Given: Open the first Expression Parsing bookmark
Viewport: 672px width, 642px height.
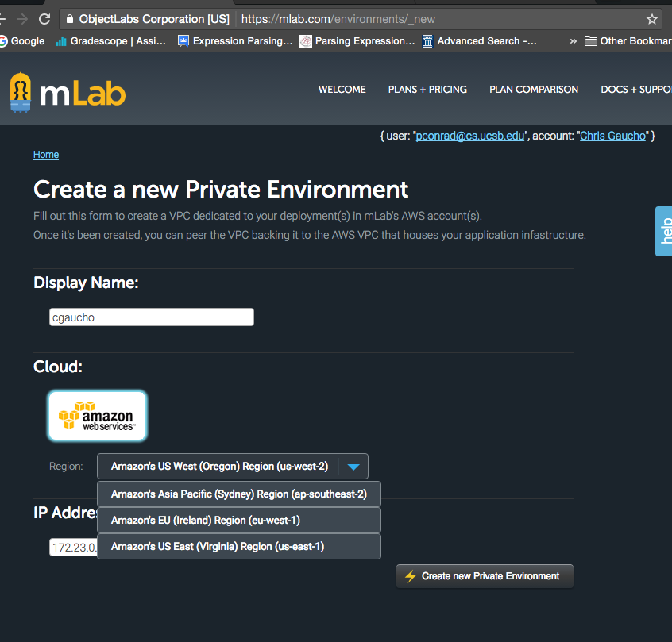Looking at the screenshot, I should click(235, 41).
